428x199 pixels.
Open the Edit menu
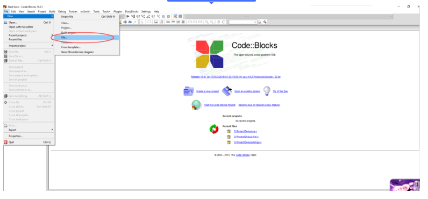click(x=13, y=12)
